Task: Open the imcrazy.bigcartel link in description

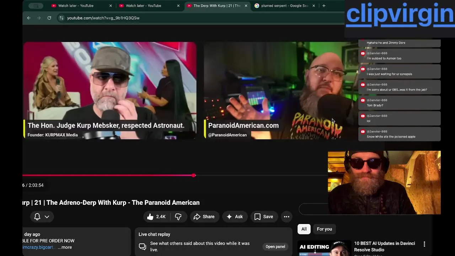Action: point(38,247)
